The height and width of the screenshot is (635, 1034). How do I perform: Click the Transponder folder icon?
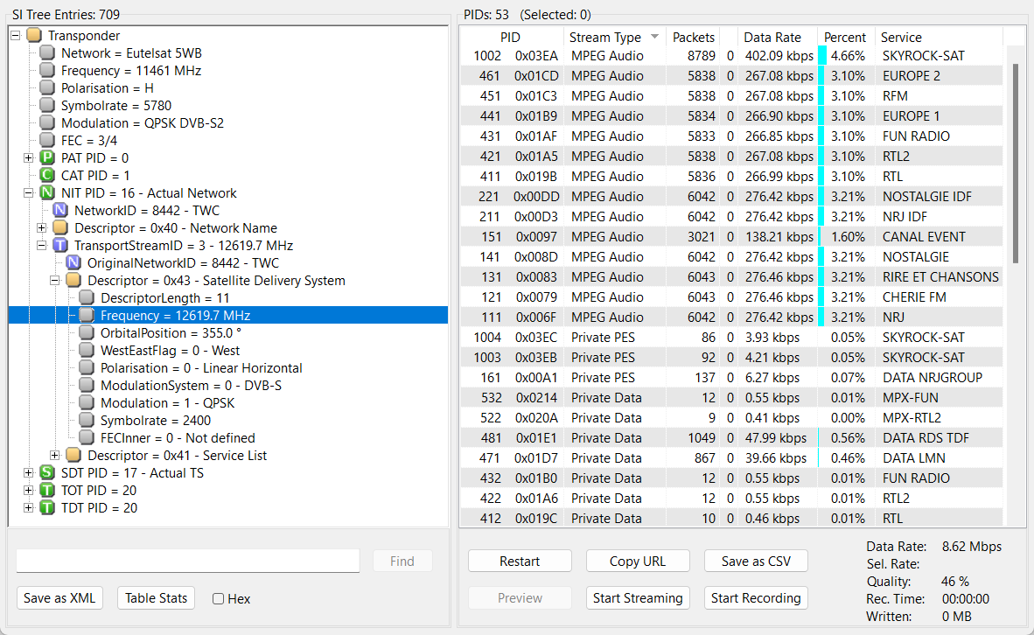click(34, 36)
